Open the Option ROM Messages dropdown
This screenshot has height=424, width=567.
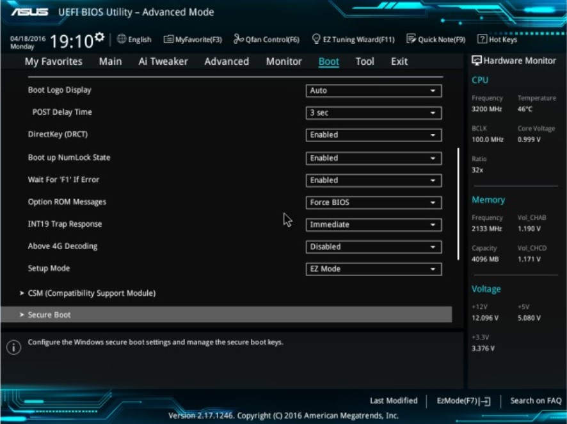tap(374, 202)
